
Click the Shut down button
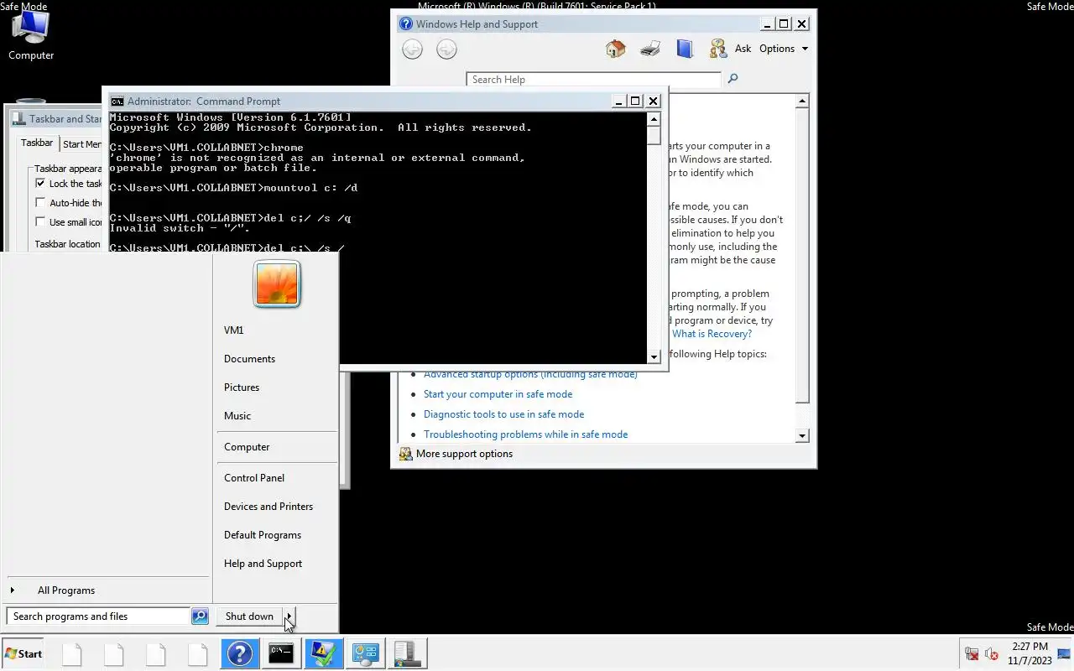click(x=249, y=616)
